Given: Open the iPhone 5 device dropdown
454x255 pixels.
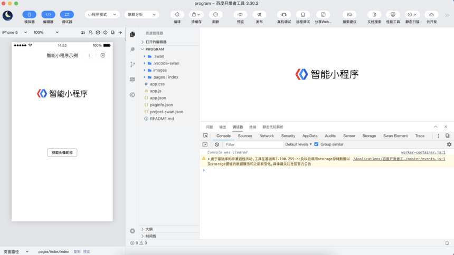Looking at the screenshot, I should [x=14, y=32].
